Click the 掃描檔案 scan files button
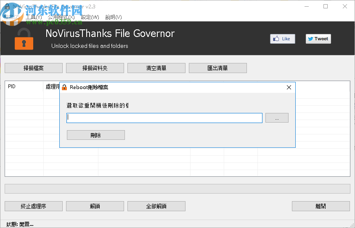Image resolution: width=355 pixels, height=228 pixels. tap(34, 68)
